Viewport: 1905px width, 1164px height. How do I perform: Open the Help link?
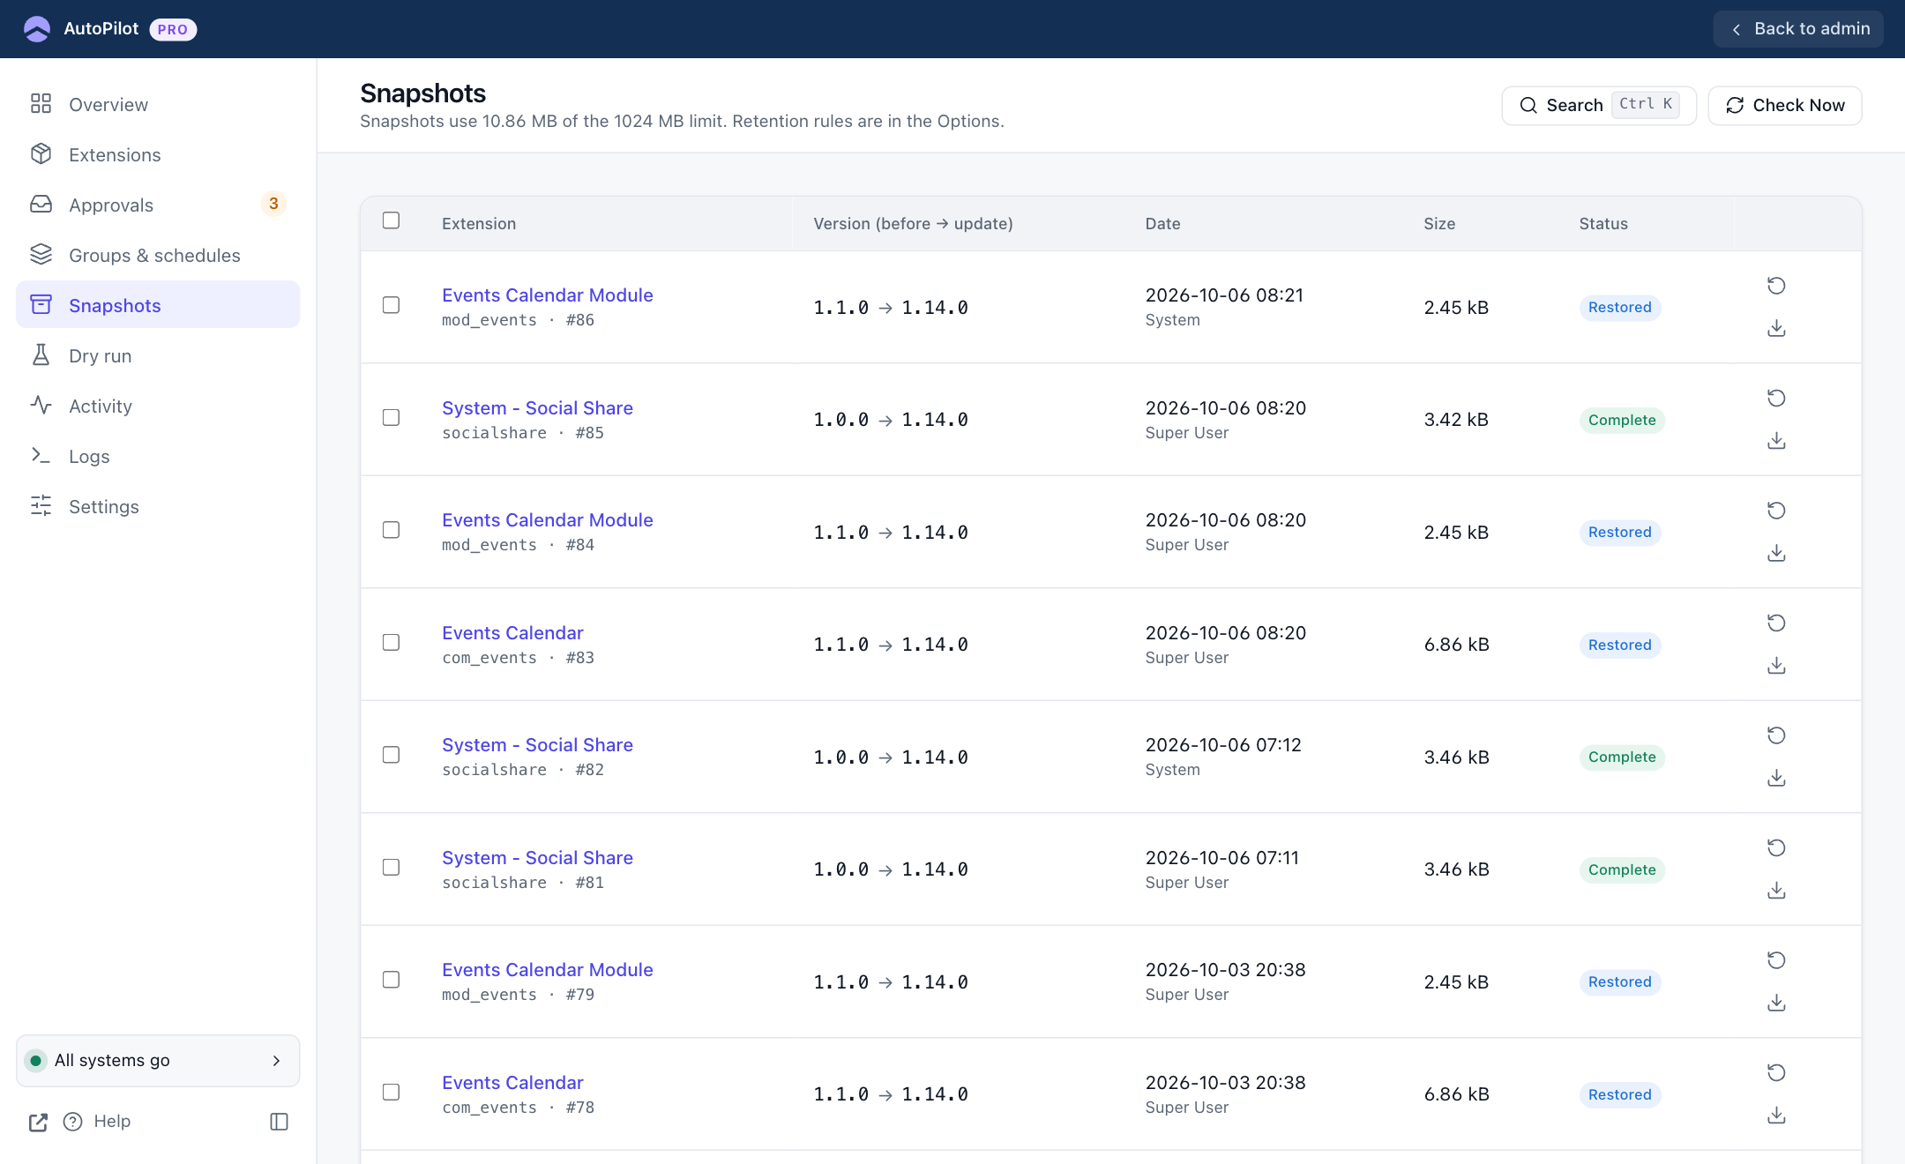97,1122
